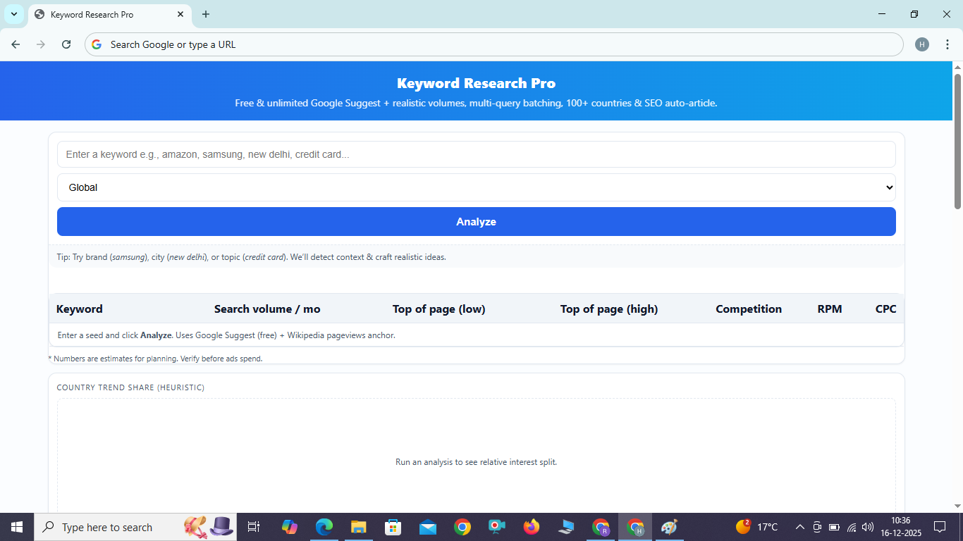This screenshot has height=541, width=963.
Task: Expand the hidden system tray icons chevron
Action: (x=799, y=526)
